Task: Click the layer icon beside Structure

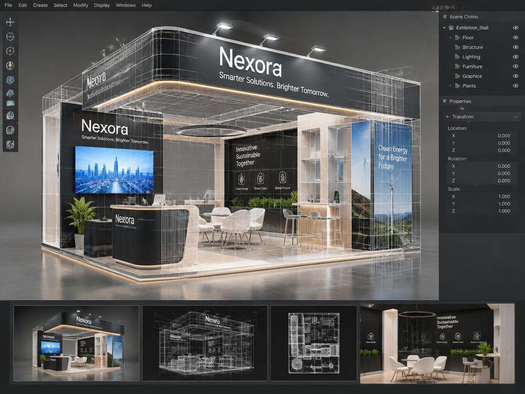Action: [x=457, y=47]
